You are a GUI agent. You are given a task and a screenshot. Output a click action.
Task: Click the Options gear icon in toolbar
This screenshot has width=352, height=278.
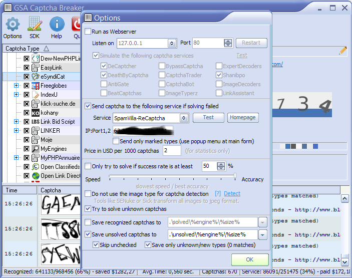(13, 24)
